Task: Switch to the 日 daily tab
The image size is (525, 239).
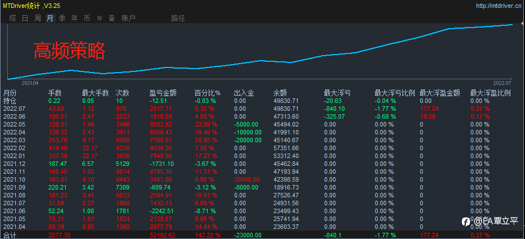Action: point(25,18)
